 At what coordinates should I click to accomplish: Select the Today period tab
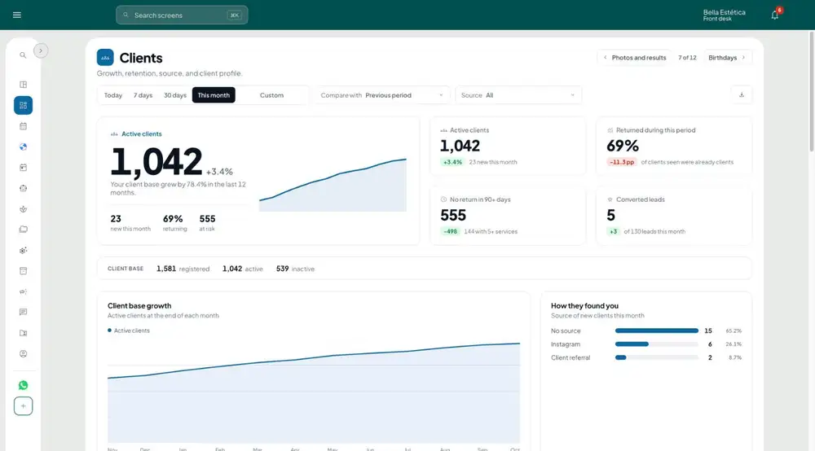[x=112, y=95]
